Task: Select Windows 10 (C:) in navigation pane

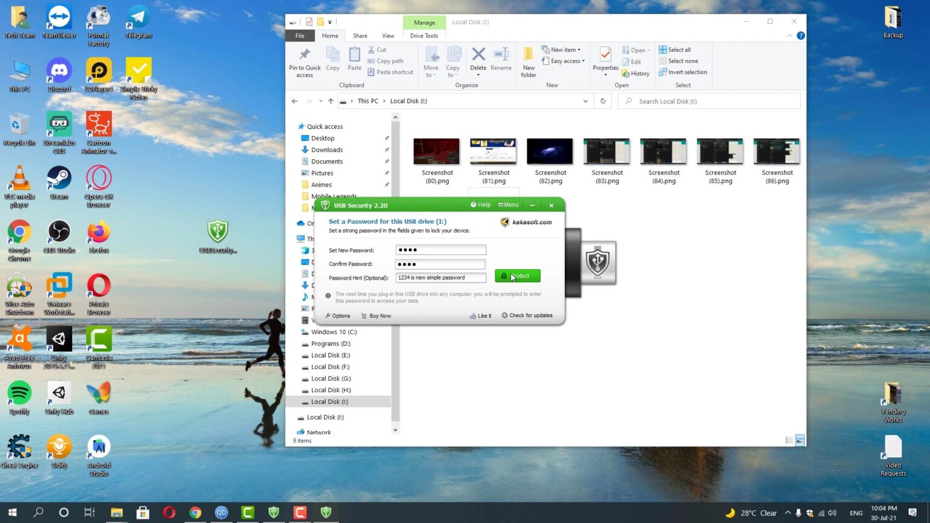Action: pos(334,332)
